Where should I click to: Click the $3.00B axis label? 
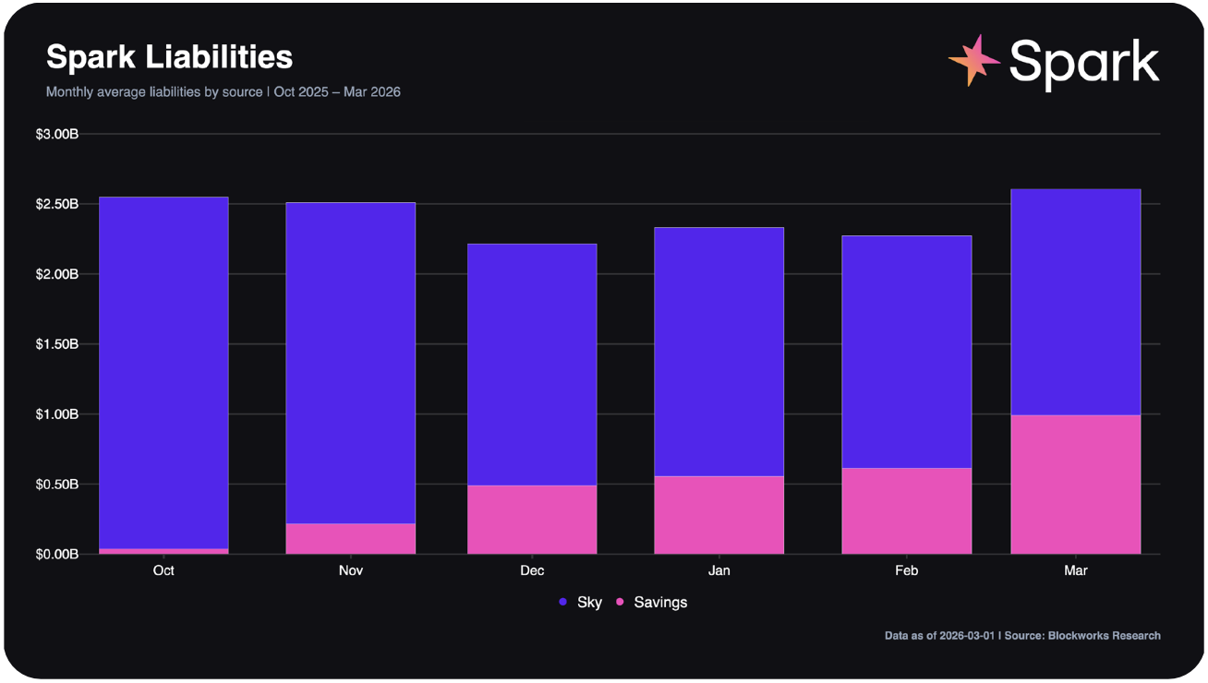57,134
